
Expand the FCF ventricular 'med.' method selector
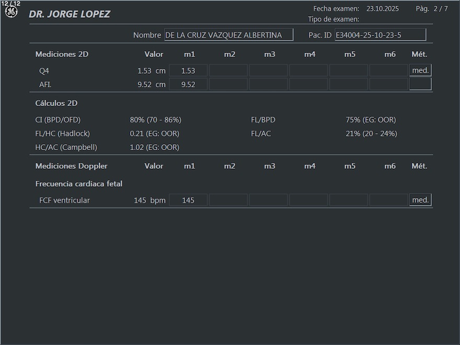420,200
